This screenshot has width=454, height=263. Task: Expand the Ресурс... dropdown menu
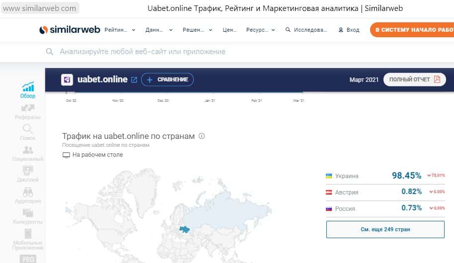point(261,30)
